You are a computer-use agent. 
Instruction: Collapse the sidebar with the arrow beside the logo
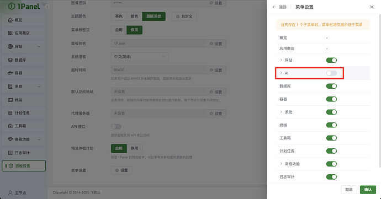47,7
